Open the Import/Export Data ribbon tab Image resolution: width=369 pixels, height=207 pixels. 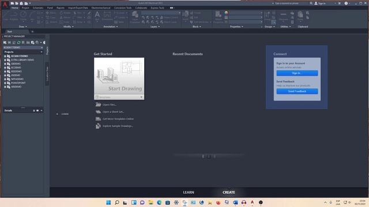pyautogui.click(x=78, y=8)
